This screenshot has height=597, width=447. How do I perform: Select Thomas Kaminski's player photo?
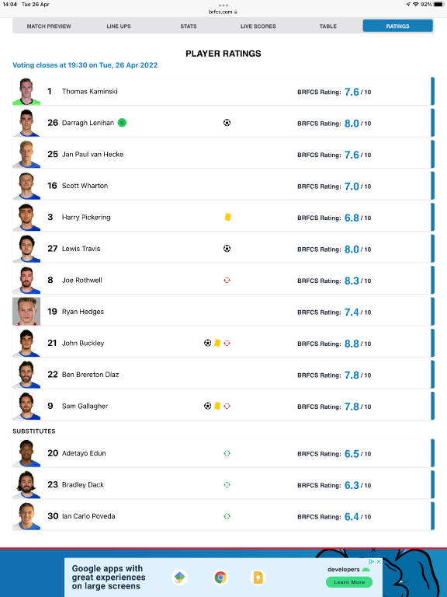pyautogui.click(x=26, y=92)
